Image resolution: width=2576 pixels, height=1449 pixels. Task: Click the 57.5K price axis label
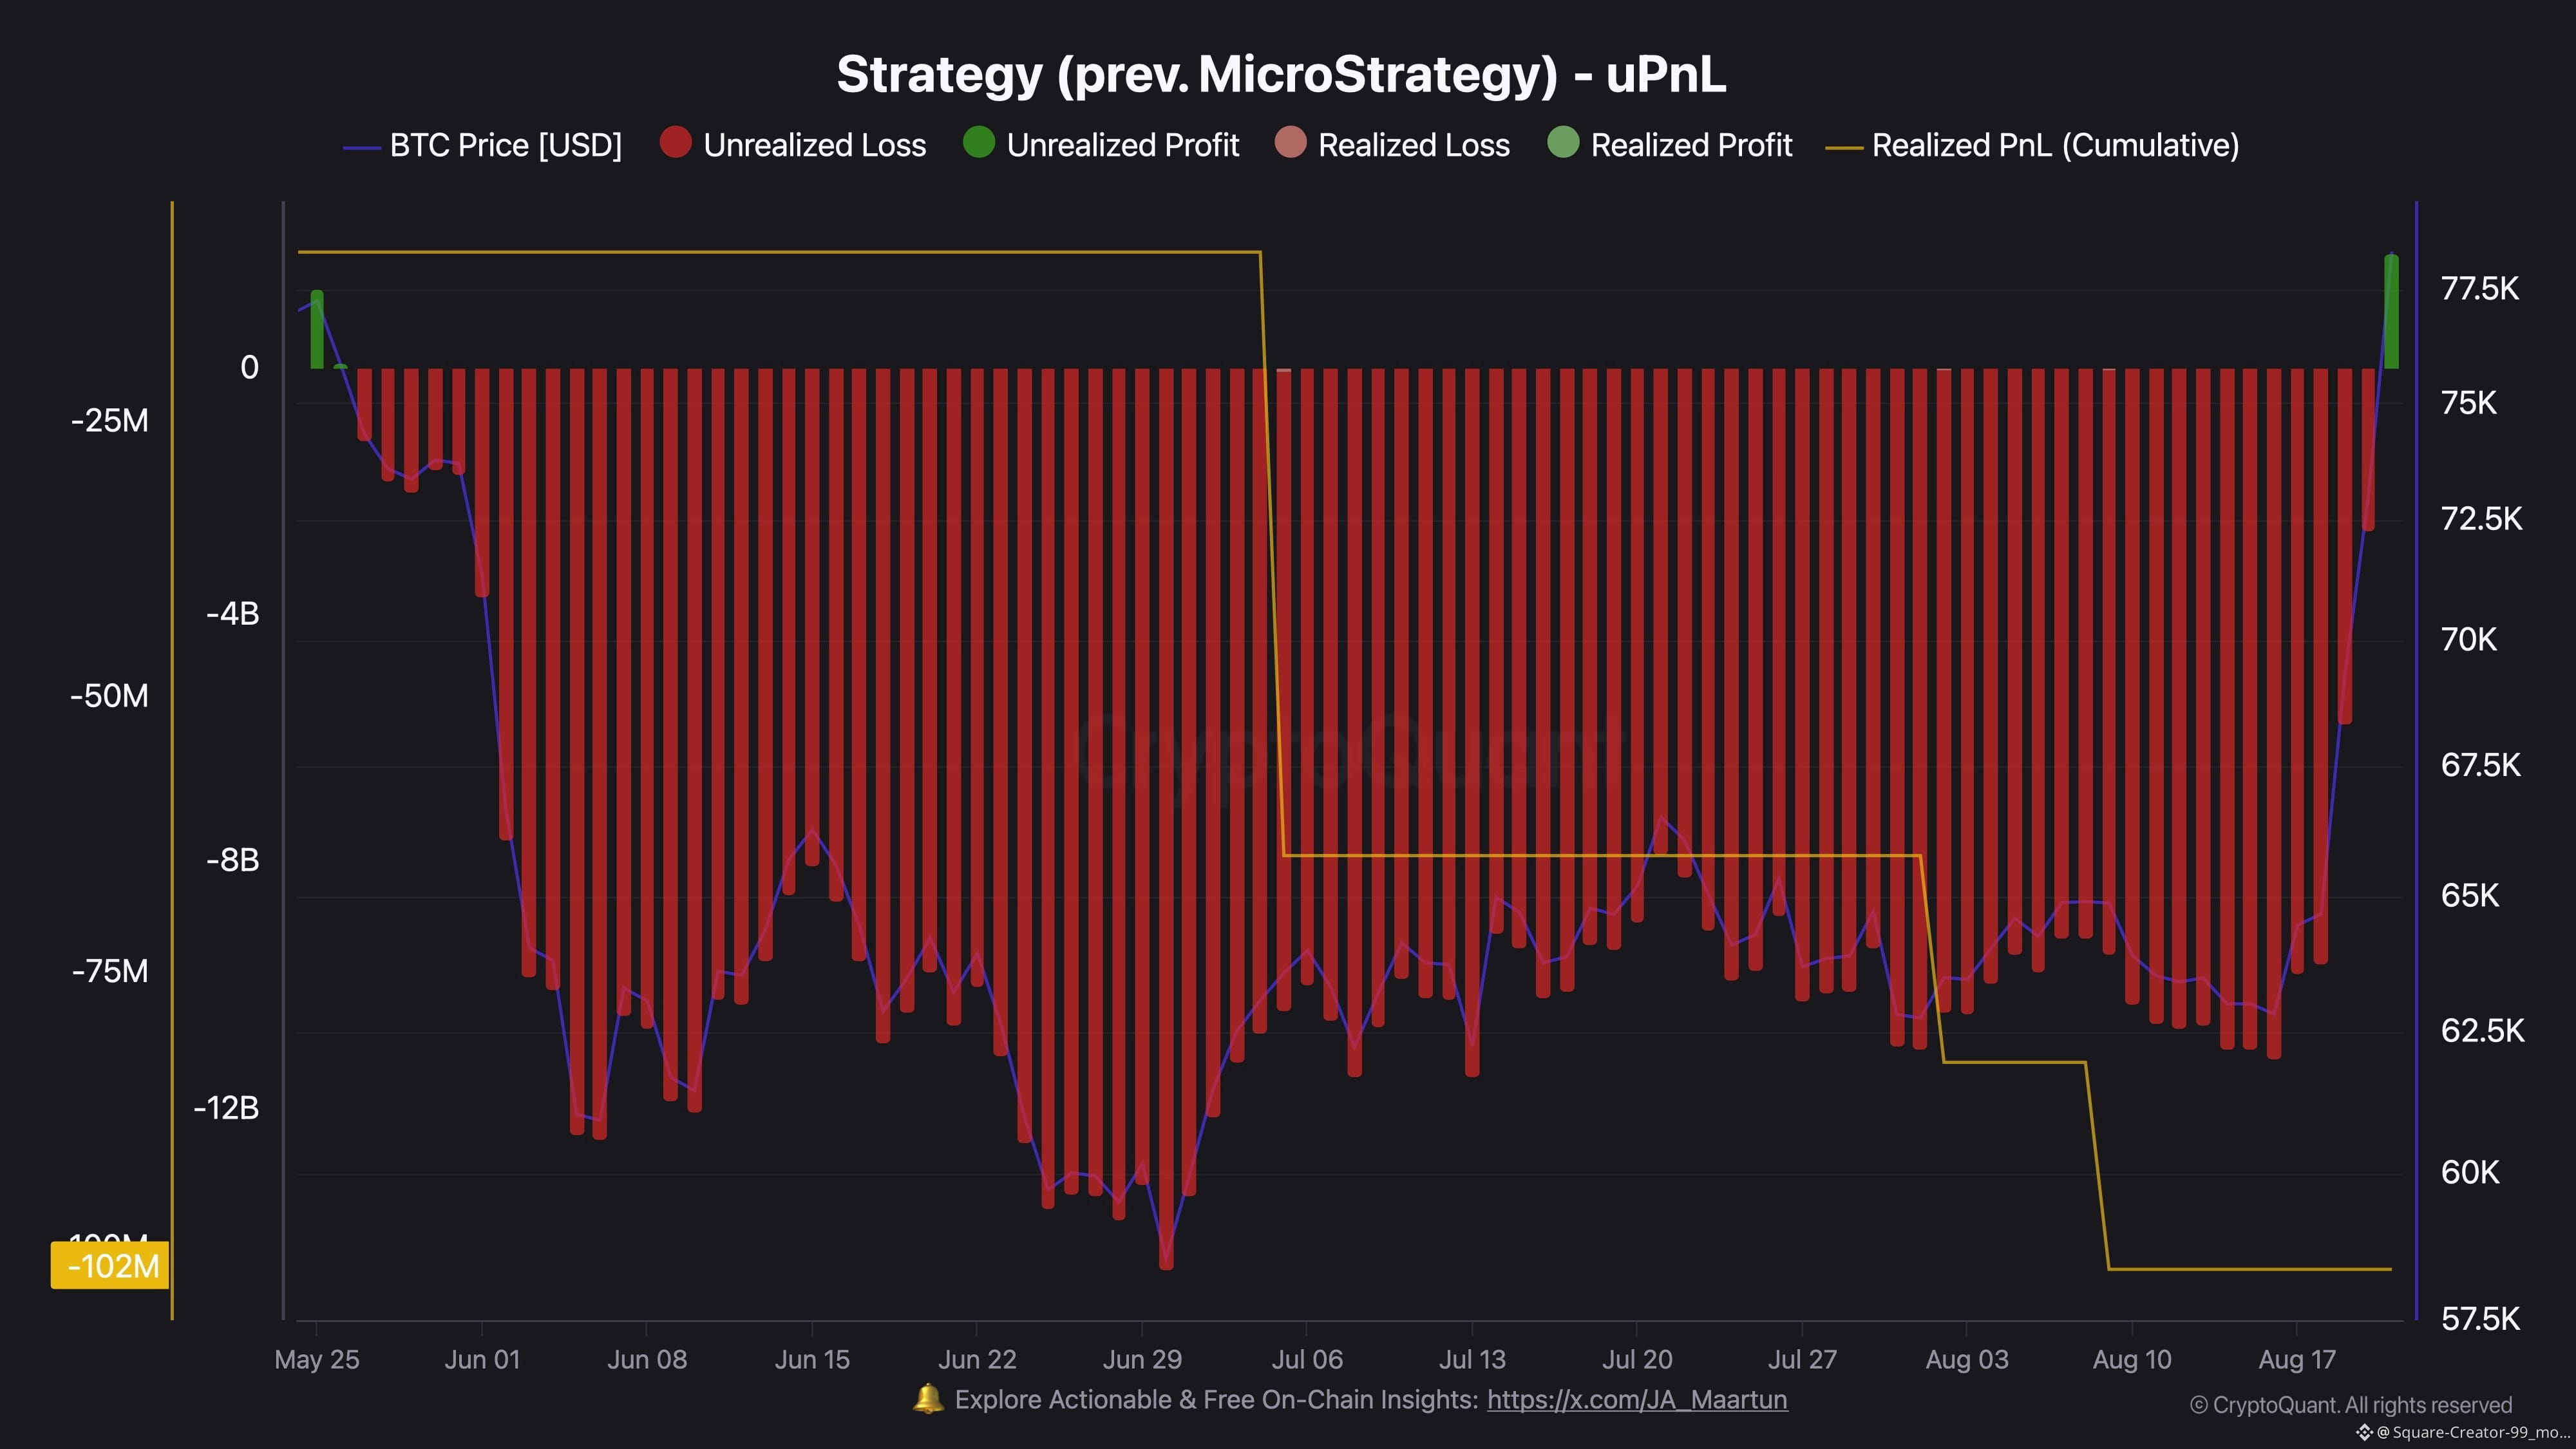click(2481, 1319)
